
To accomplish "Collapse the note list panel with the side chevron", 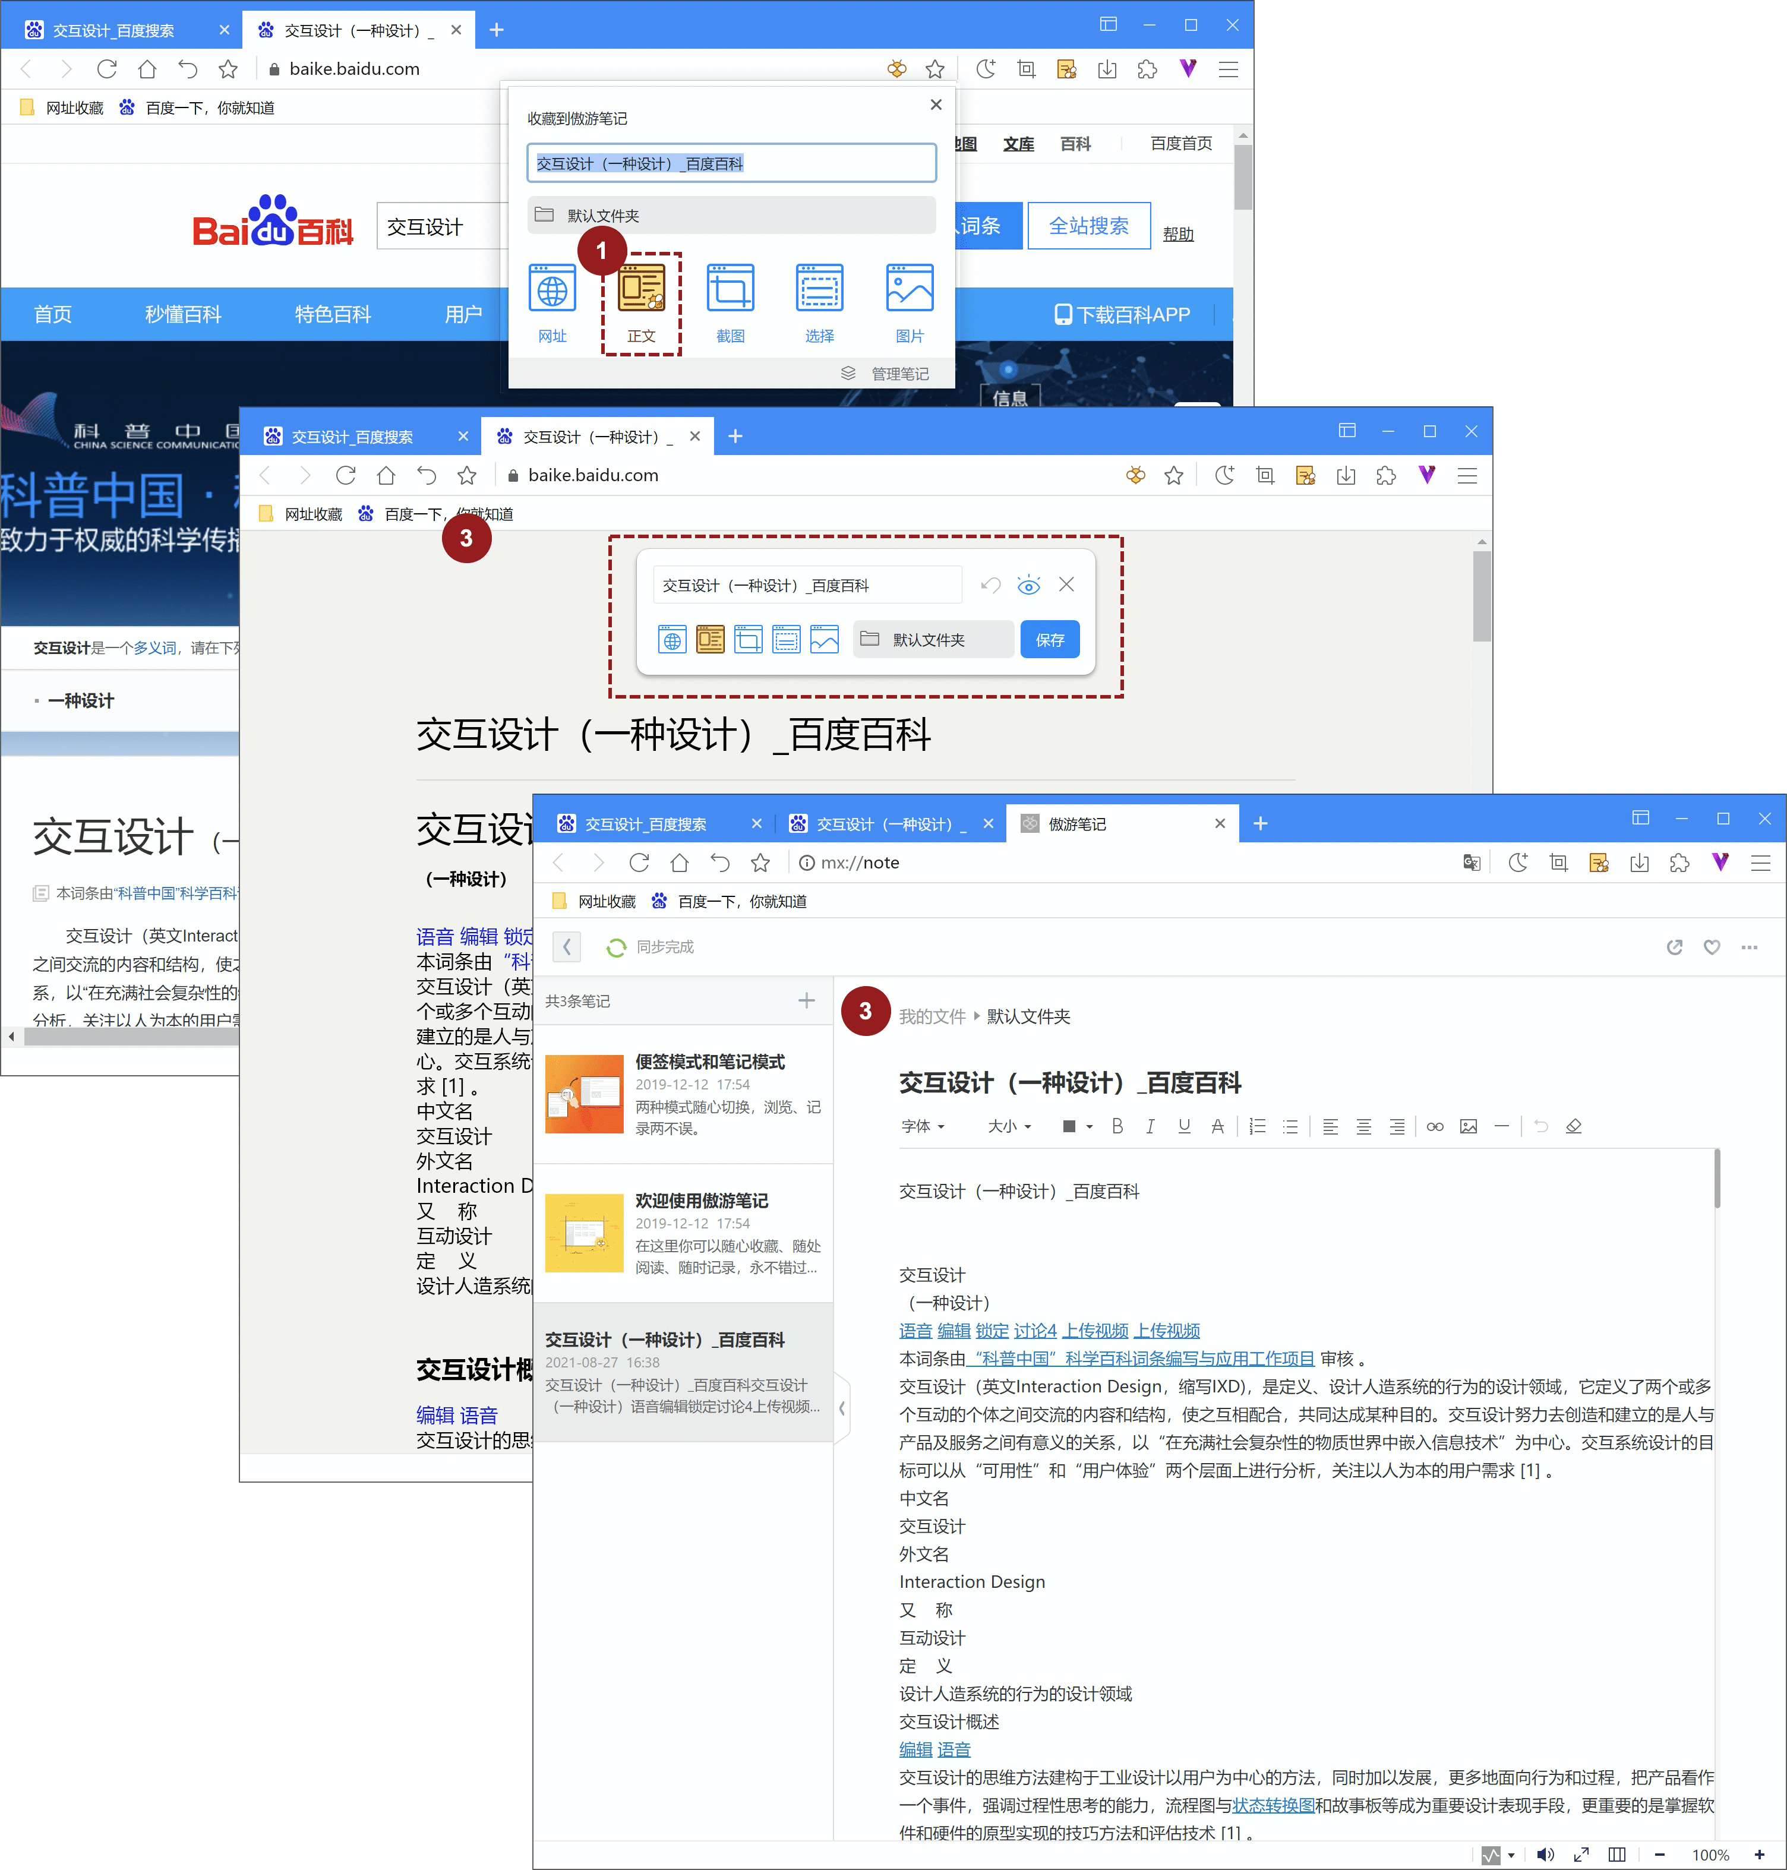I will pos(841,1408).
